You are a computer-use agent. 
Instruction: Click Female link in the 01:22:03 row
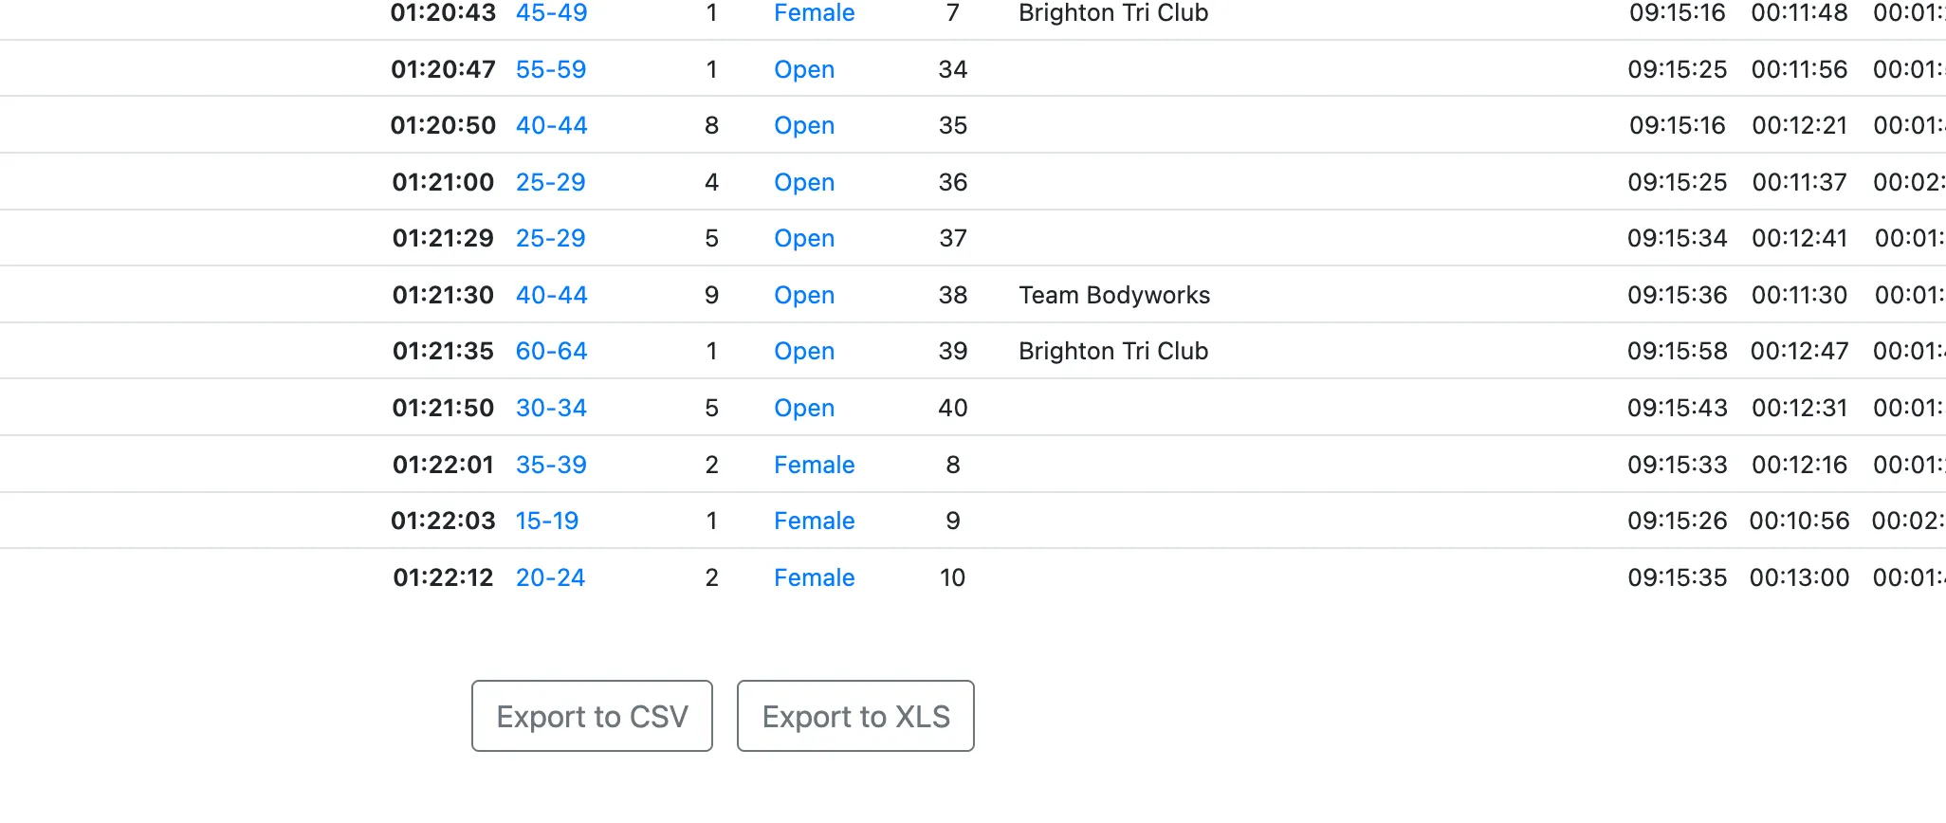pos(815,521)
